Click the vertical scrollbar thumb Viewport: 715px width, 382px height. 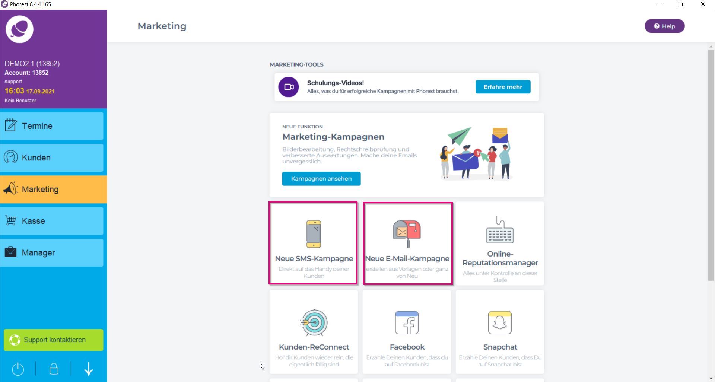click(711, 165)
